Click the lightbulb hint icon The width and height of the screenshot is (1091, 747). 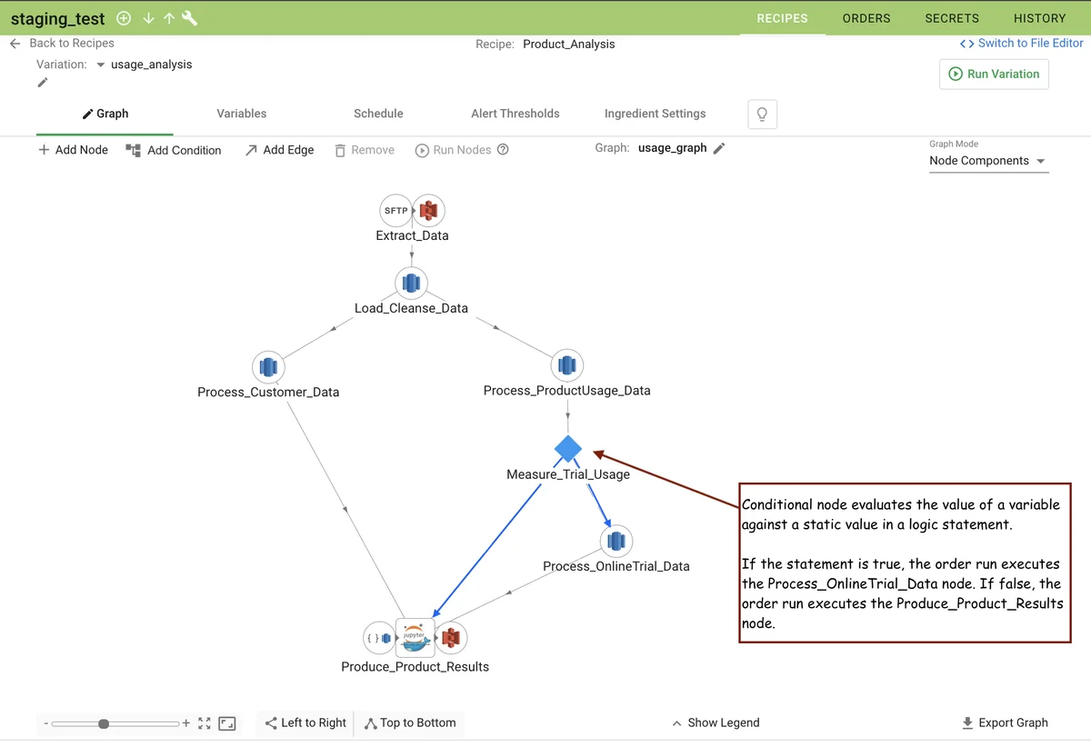click(762, 114)
